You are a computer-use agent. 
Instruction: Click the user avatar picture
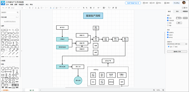coord(184,3)
